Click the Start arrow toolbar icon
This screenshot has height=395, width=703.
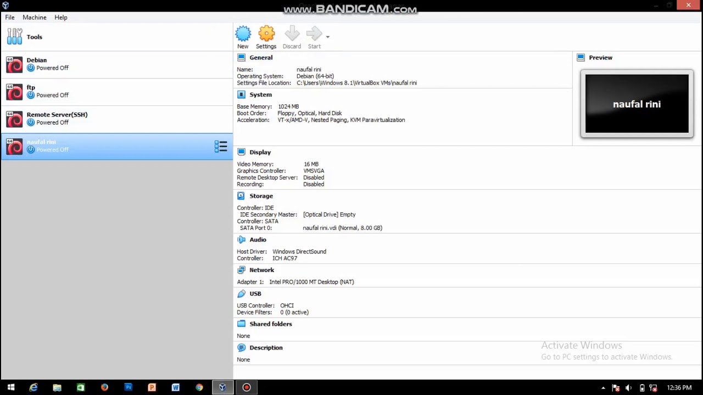[314, 34]
